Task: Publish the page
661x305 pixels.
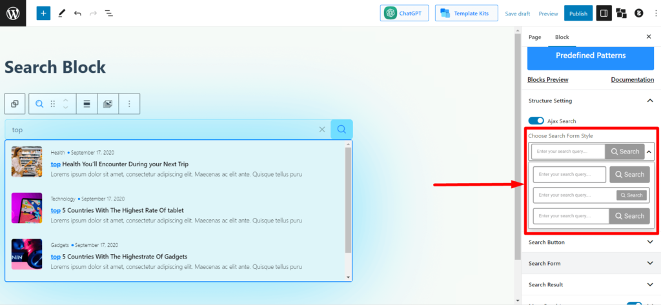Action: point(578,14)
